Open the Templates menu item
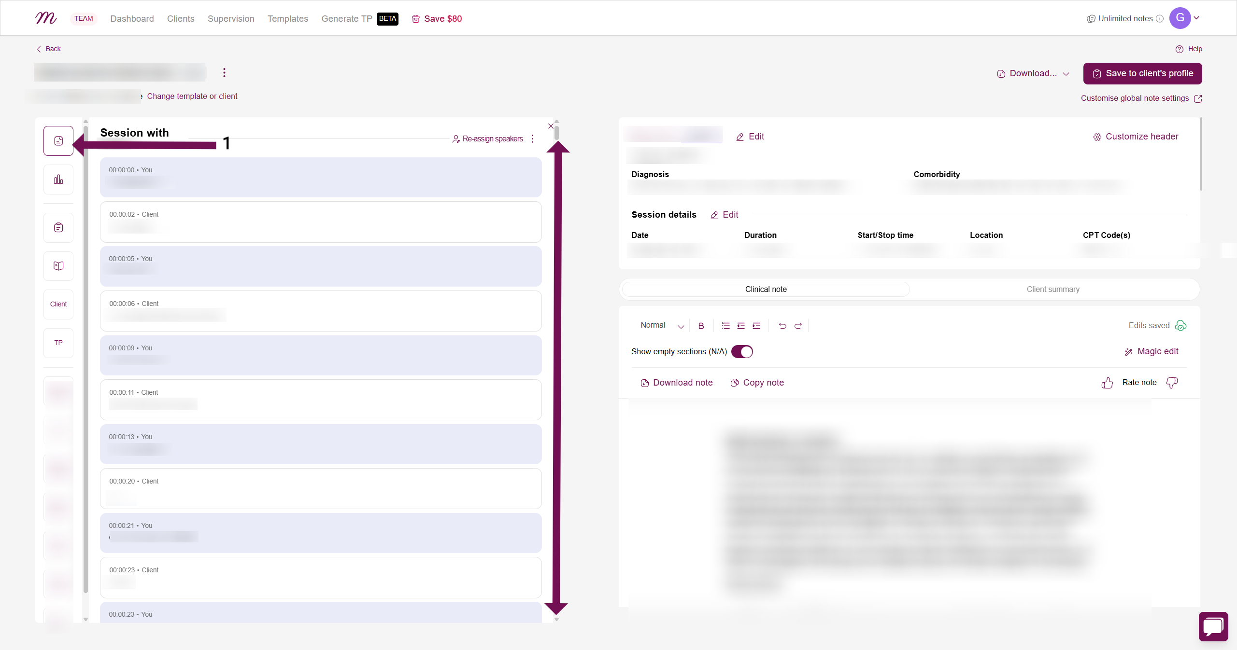The height and width of the screenshot is (650, 1237). tap(288, 19)
